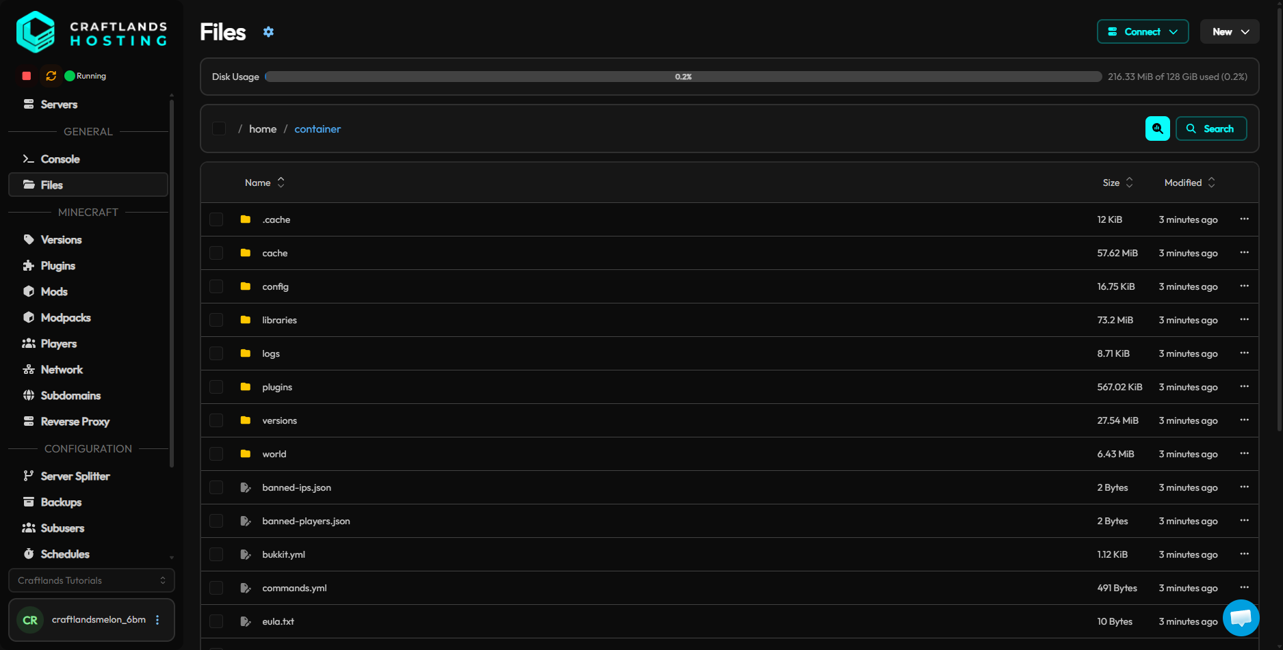Click the teal advanced search icon button
Image resolution: width=1283 pixels, height=650 pixels.
pos(1157,128)
